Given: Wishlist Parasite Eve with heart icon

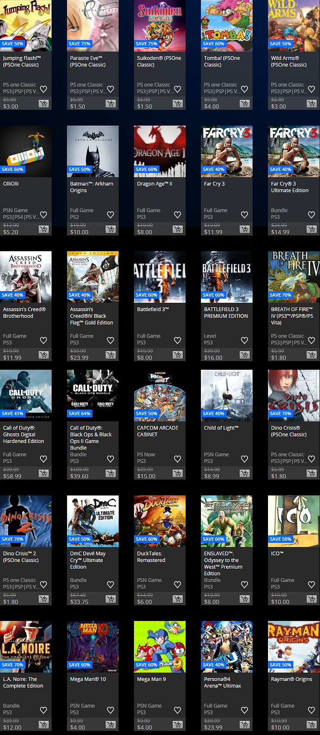Looking at the screenshot, I should (111, 89).
